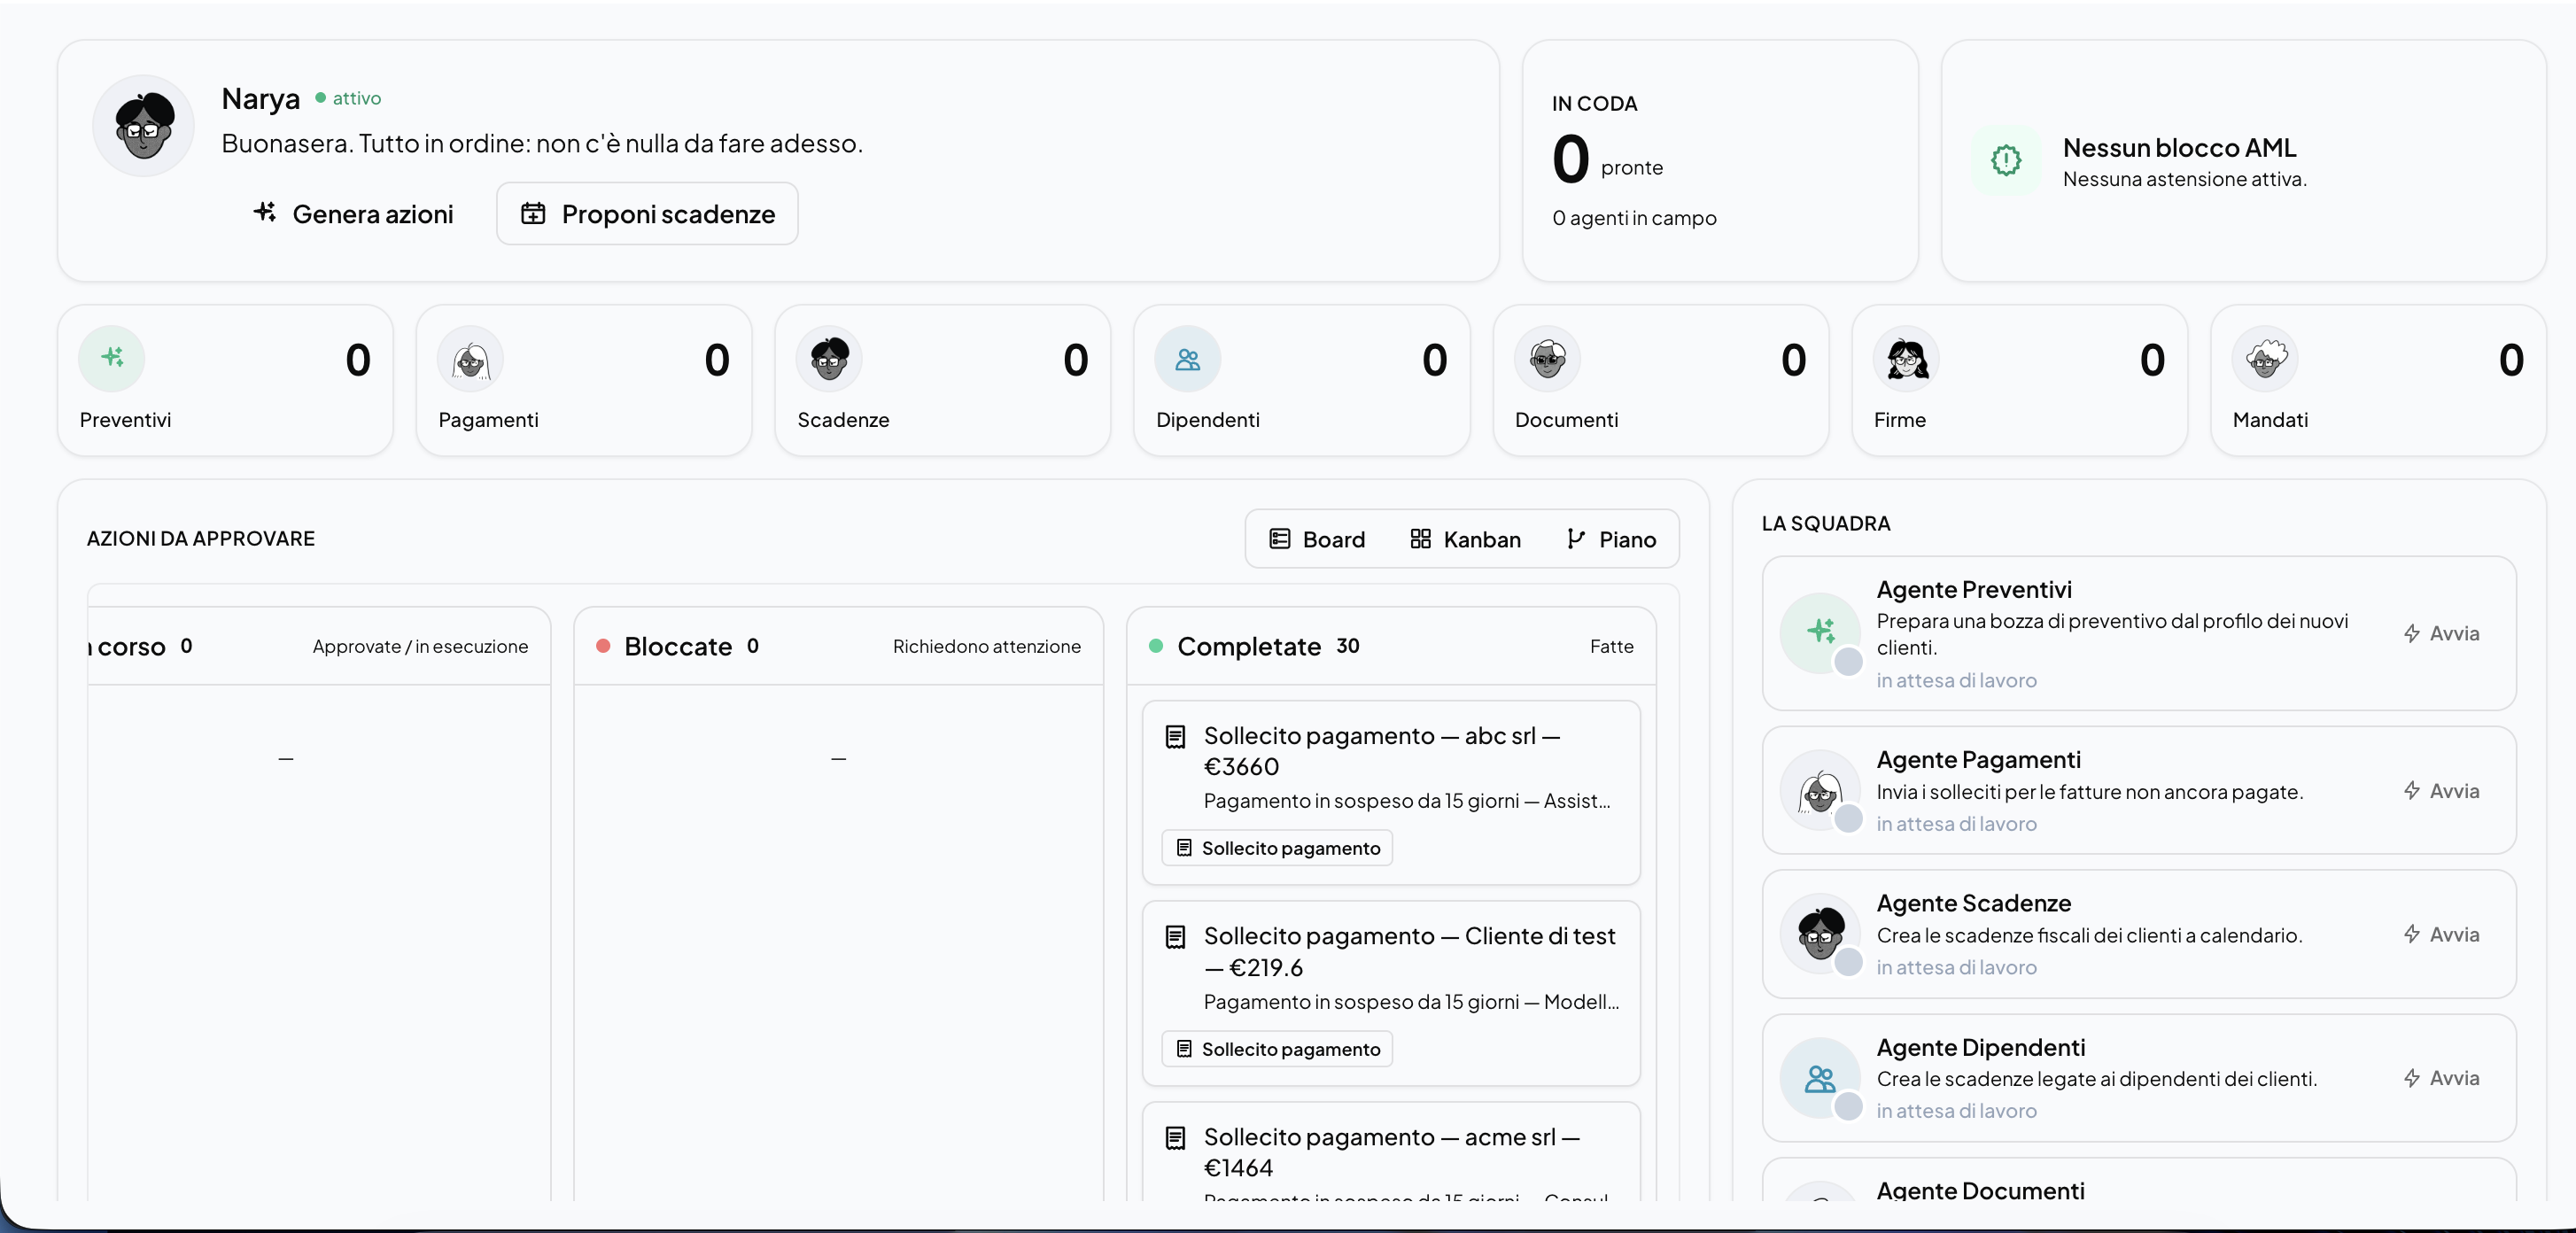Click Agente Scadenze avatar in La Squadra
This screenshot has width=2576, height=1233.
1820,934
